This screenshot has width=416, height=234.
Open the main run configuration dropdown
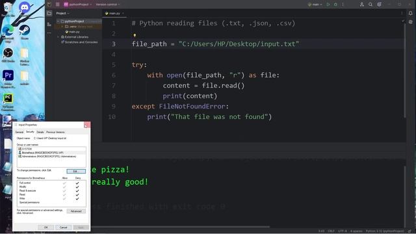[315, 5]
